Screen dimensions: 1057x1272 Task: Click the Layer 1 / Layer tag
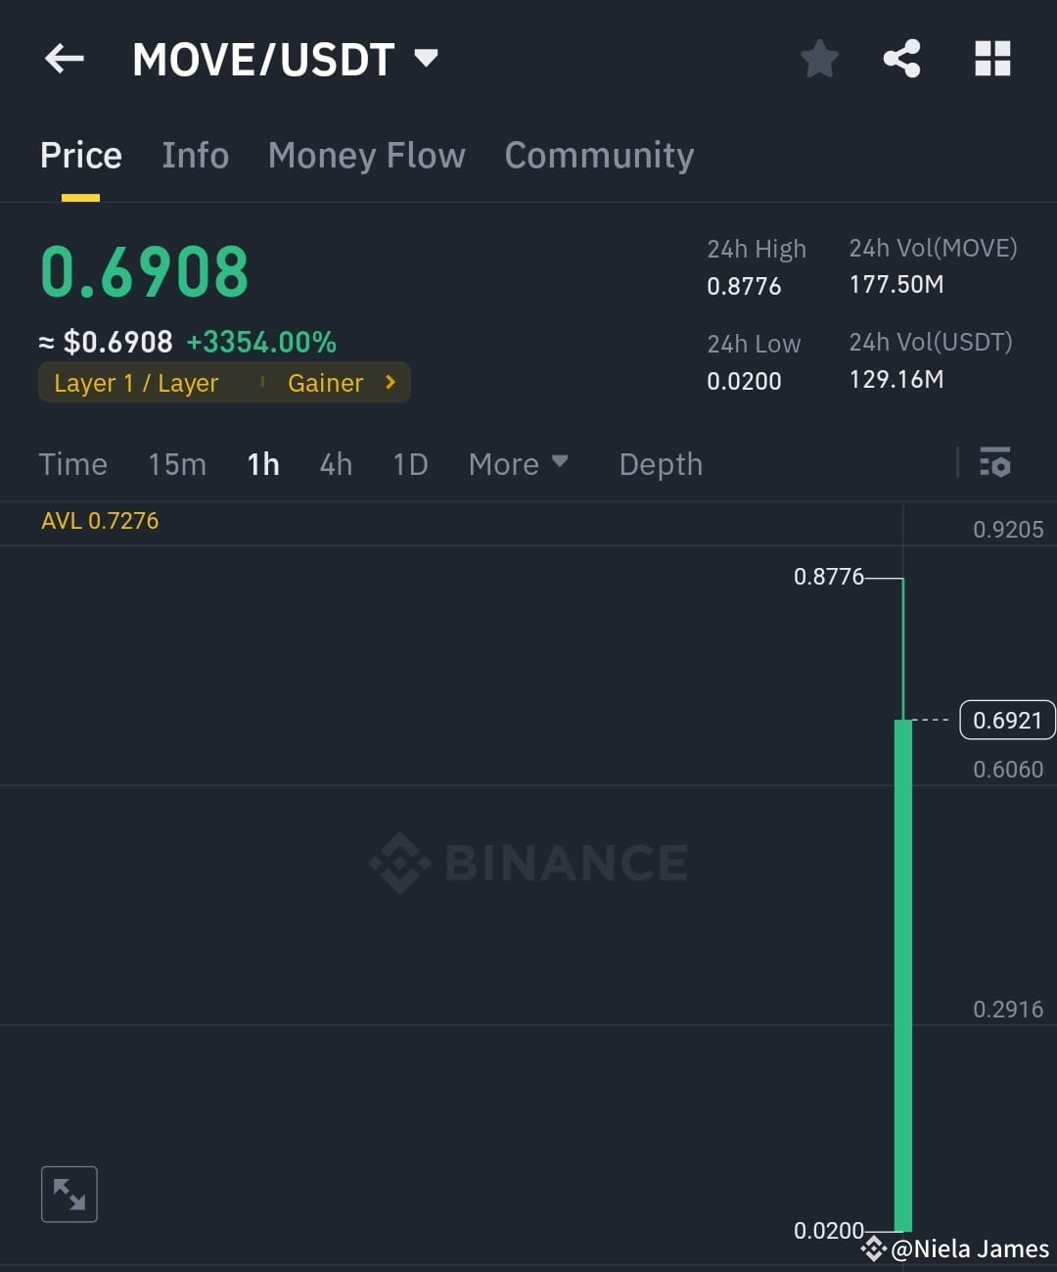(136, 383)
